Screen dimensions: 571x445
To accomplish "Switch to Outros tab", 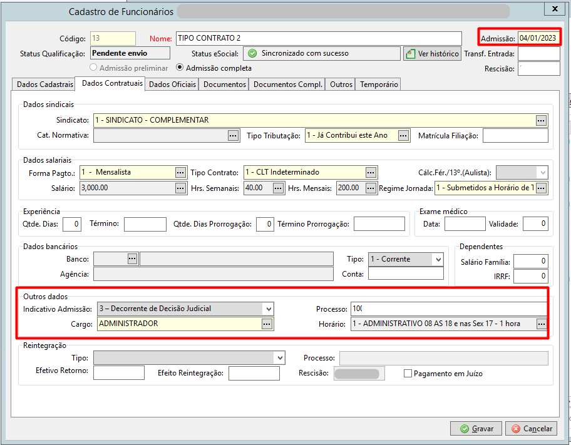I will [x=341, y=84].
